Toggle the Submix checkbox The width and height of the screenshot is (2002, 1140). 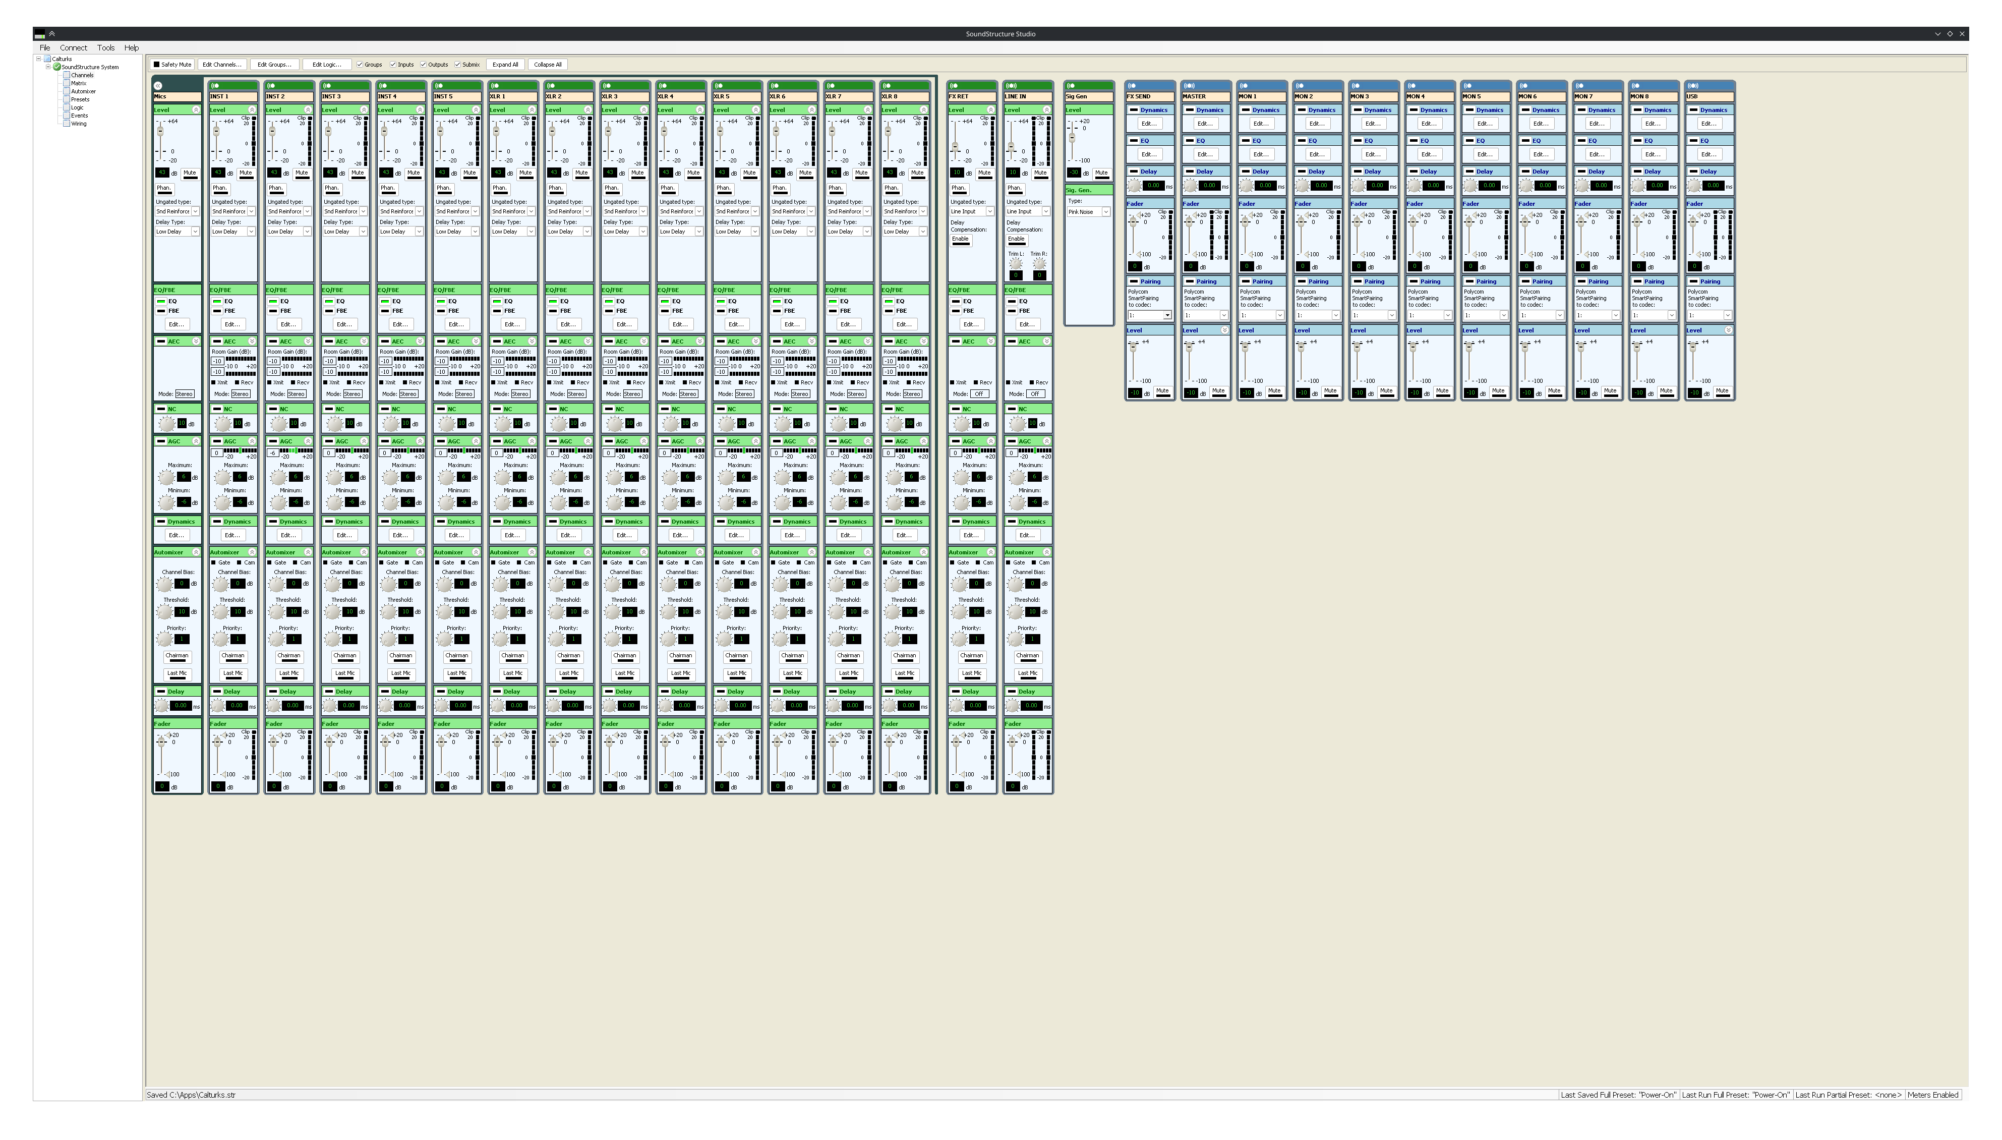click(458, 64)
